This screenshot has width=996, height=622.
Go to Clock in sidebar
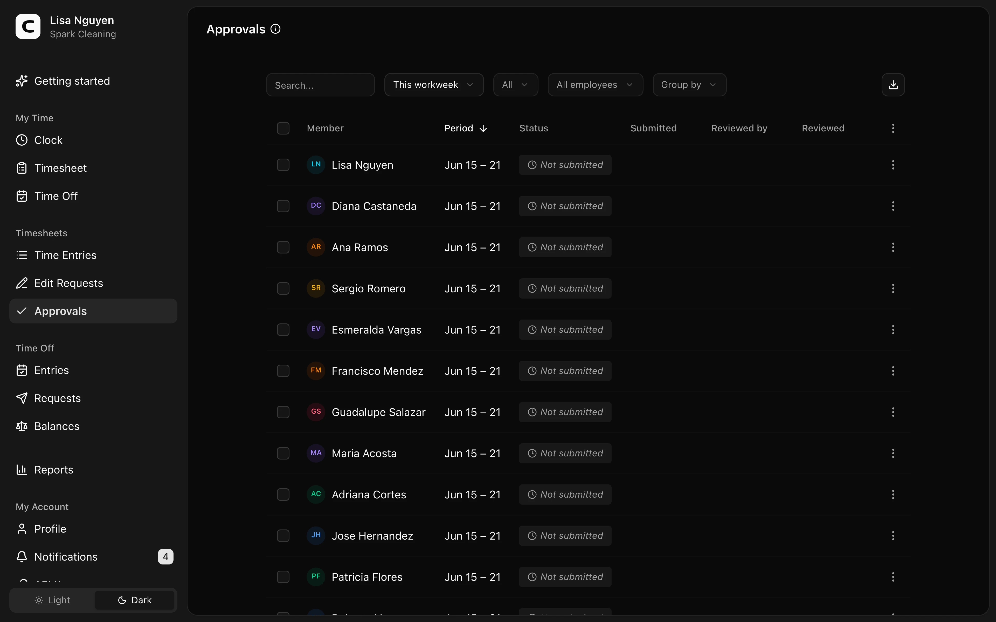coord(93,140)
